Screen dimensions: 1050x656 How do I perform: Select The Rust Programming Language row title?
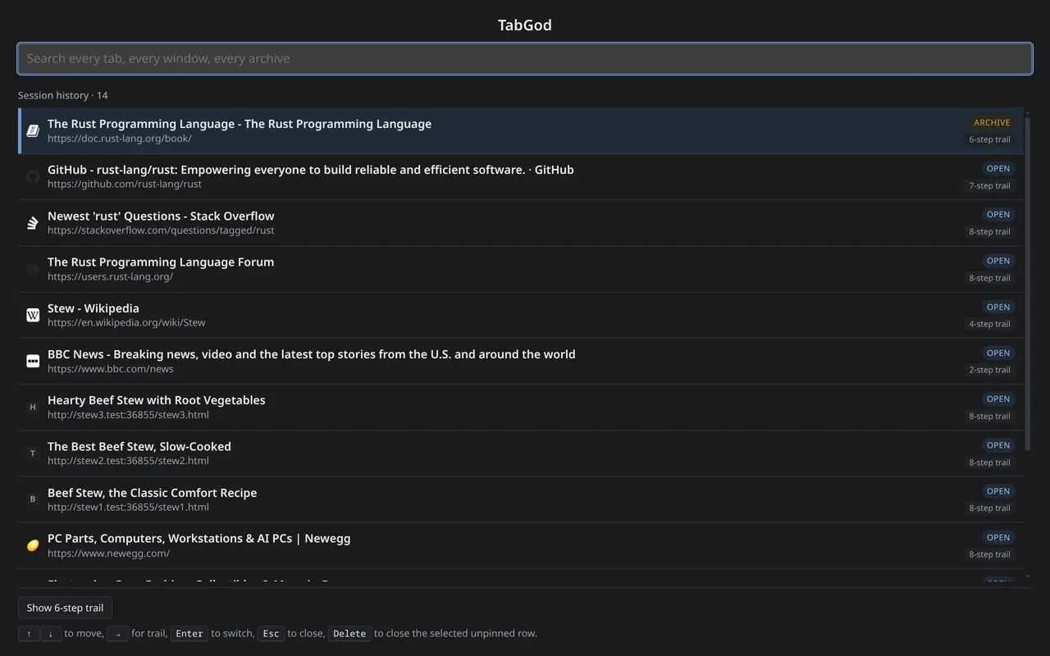pos(240,124)
